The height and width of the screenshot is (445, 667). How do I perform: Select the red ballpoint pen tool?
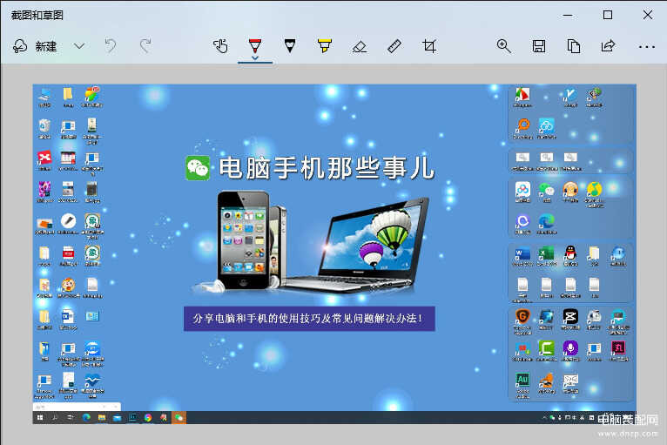(x=255, y=44)
